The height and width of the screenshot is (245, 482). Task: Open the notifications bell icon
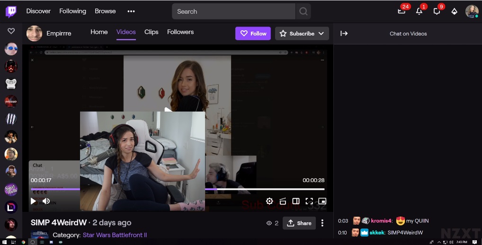(419, 11)
